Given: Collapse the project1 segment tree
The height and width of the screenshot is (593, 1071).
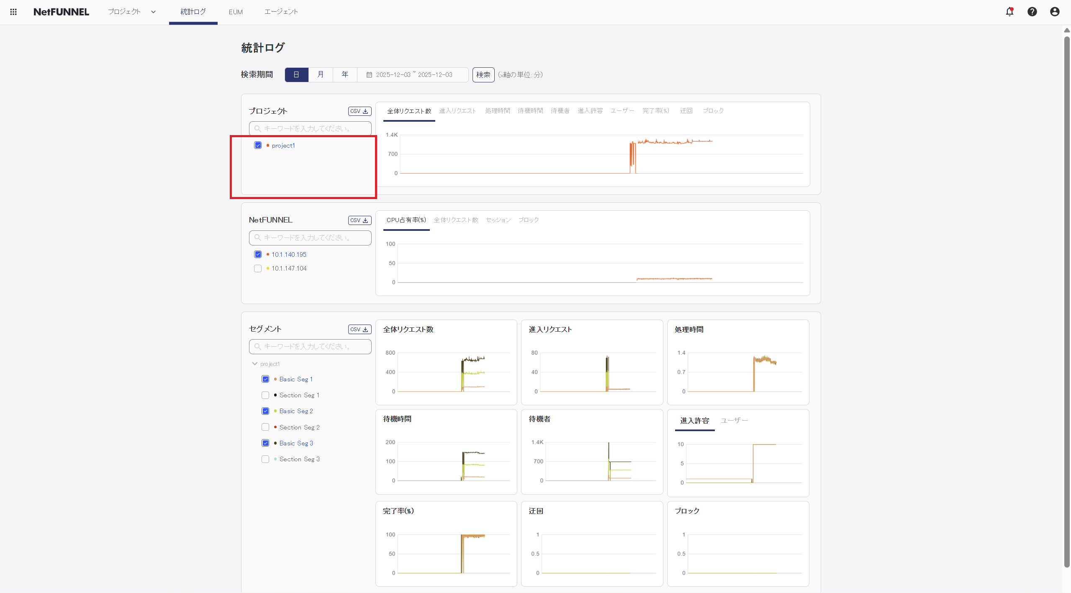Looking at the screenshot, I should tap(254, 364).
